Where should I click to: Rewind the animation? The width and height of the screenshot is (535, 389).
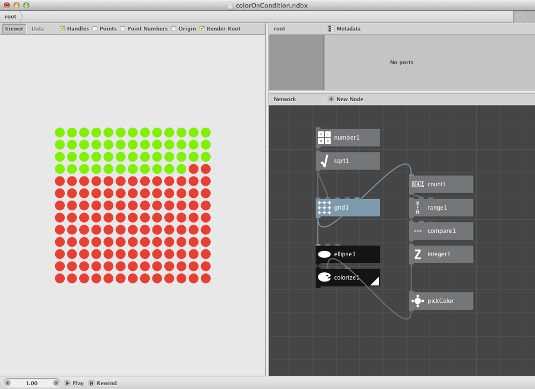click(102, 383)
